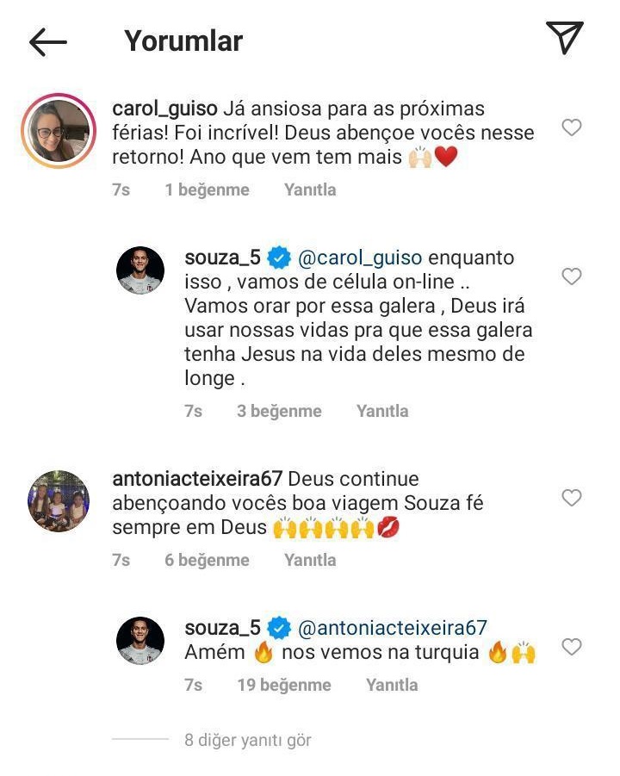Expand "8 diğer yanıtı gör" replies
The image size is (620, 776).
[247, 740]
